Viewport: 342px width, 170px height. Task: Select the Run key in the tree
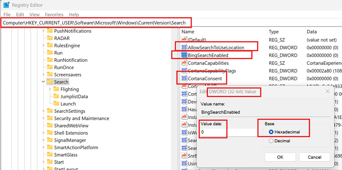pos(59,53)
